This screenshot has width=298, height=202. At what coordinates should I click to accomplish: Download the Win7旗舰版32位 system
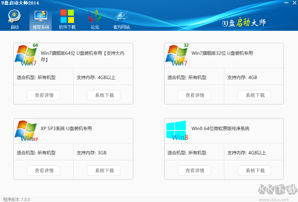(x=254, y=95)
